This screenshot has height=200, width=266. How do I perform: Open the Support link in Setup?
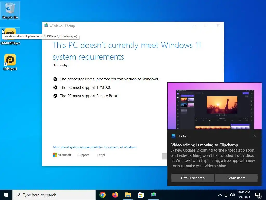83,155
